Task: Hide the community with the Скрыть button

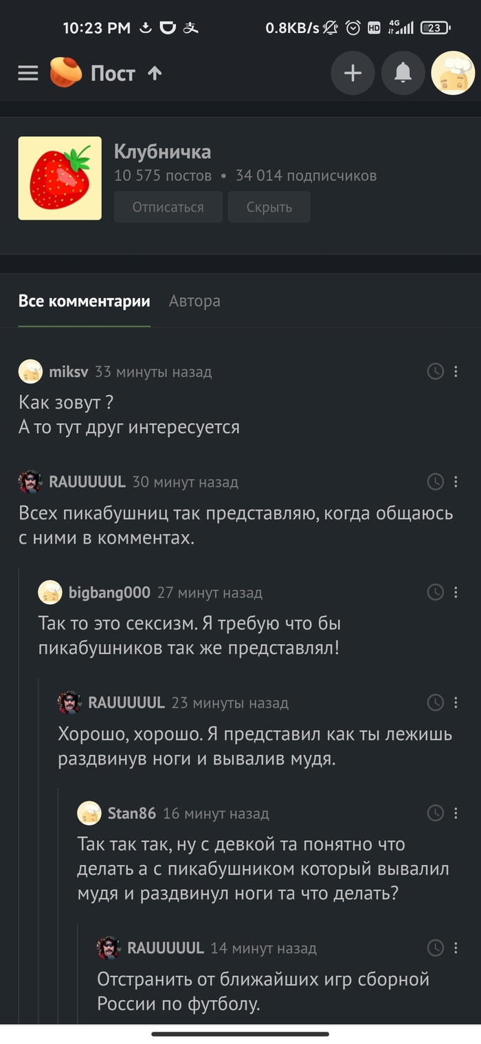Action: (x=269, y=206)
